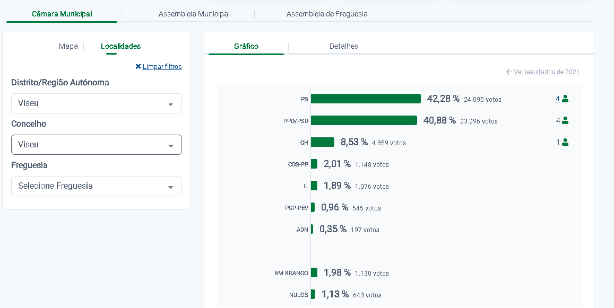
Task: Click the person icon in CH row
Action: [565, 142]
